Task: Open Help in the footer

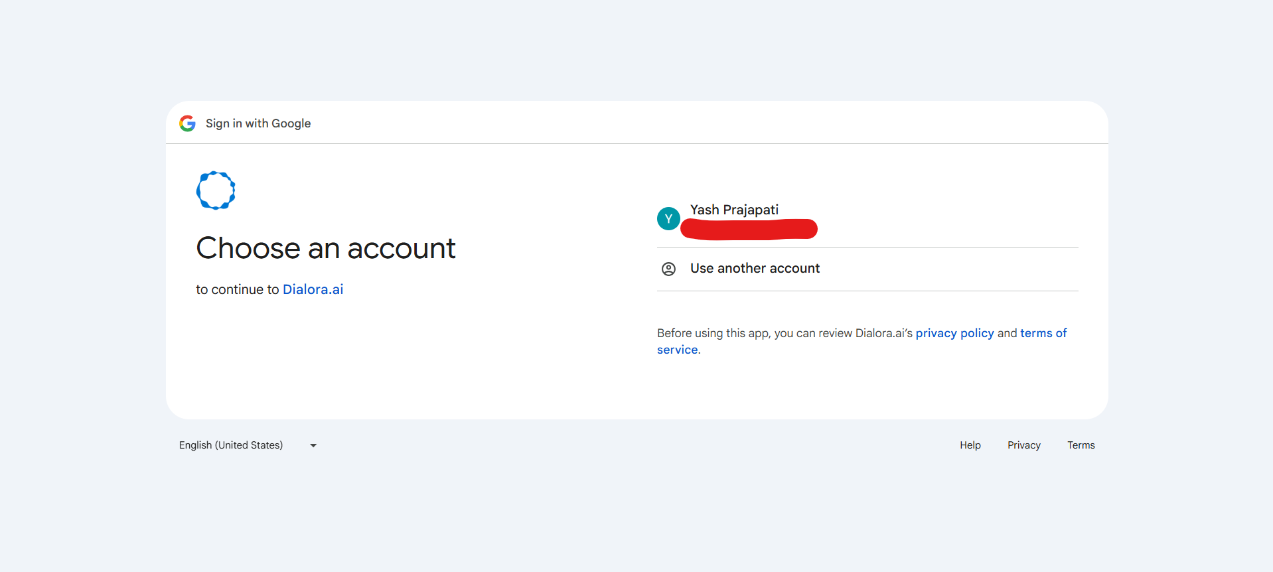Action: tap(970, 445)
